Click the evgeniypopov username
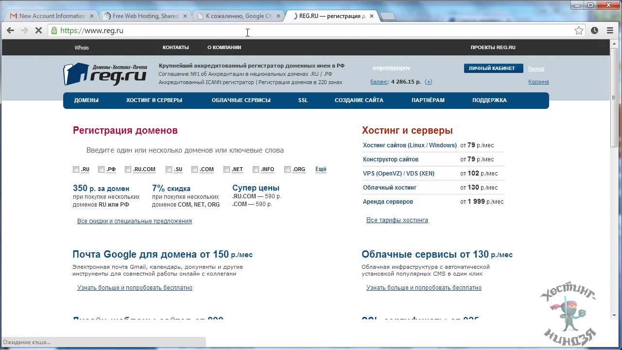Screen dimensions: 622x350 (391, 69)
